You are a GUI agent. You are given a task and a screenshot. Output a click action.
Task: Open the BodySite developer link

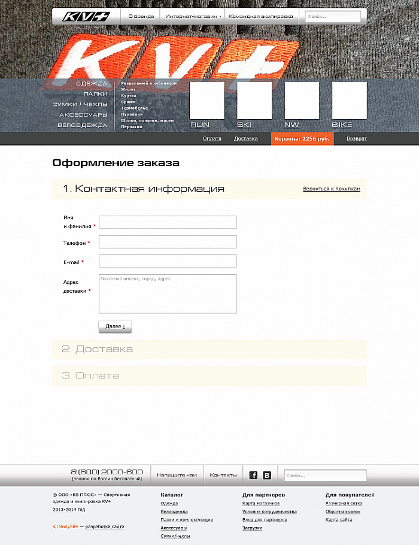pos(66,526)
